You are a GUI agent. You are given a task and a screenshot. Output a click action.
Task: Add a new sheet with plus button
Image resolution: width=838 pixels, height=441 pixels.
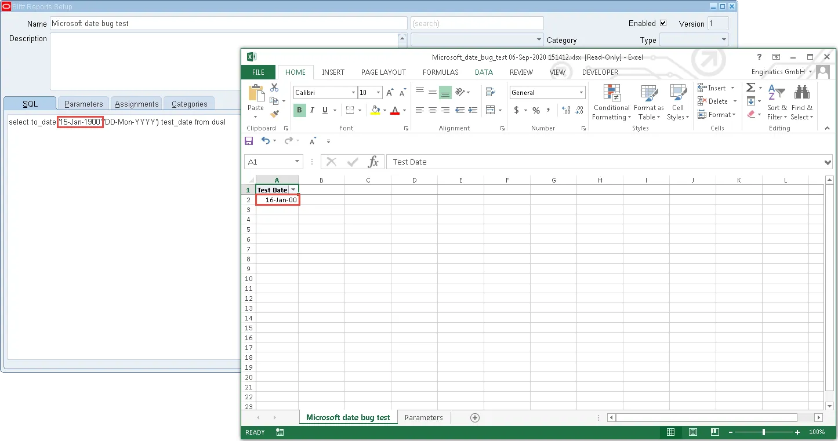pyautogui.click(x=475, y=417)
